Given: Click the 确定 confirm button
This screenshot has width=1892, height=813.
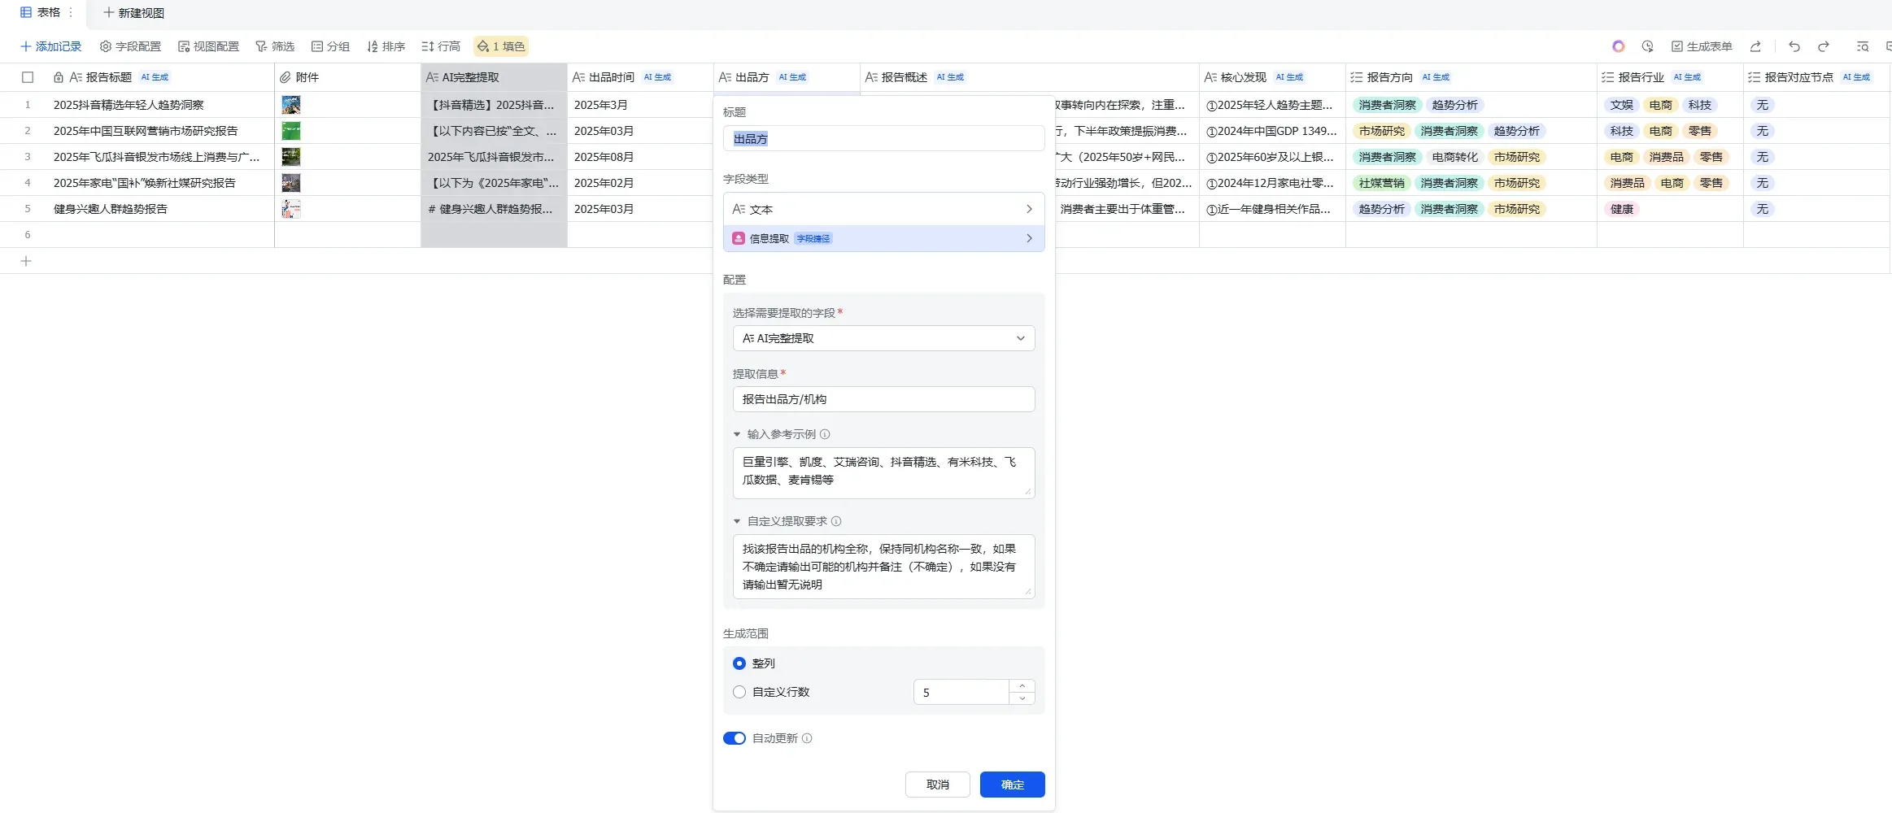Looking at the screenshot, I should click(1011, 784).
